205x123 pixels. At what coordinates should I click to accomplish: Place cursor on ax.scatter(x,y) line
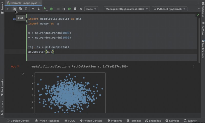[x=41, y=52]
